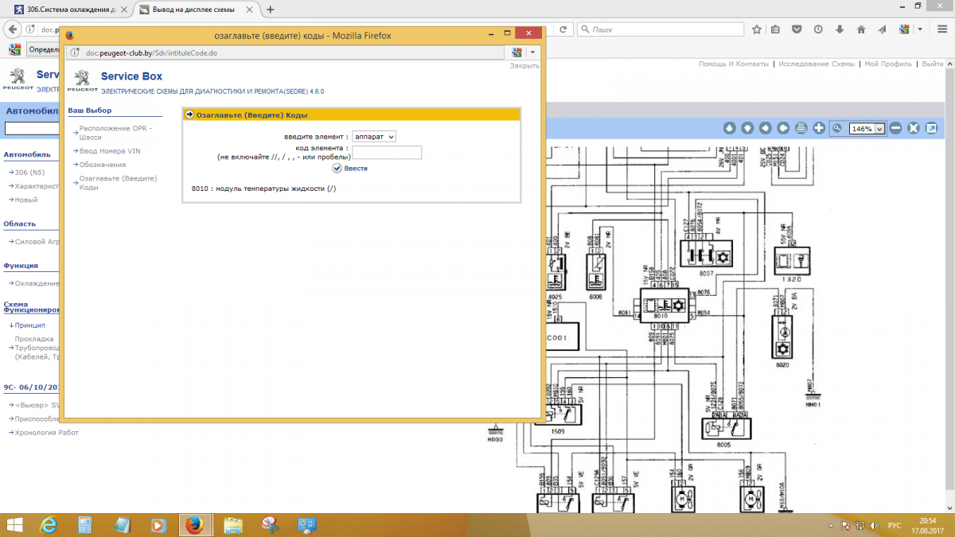
Task: Open Calculator from the taskbar
Action: point(85,525)
